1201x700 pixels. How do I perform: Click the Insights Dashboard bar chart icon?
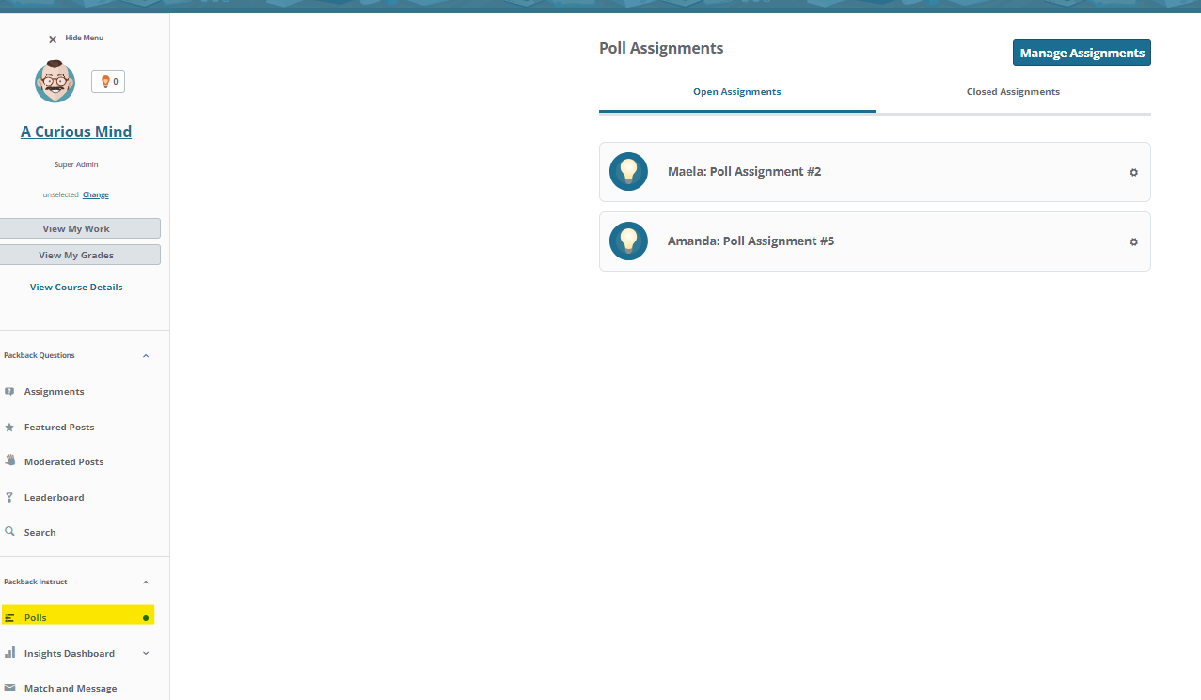pos(9,653)
